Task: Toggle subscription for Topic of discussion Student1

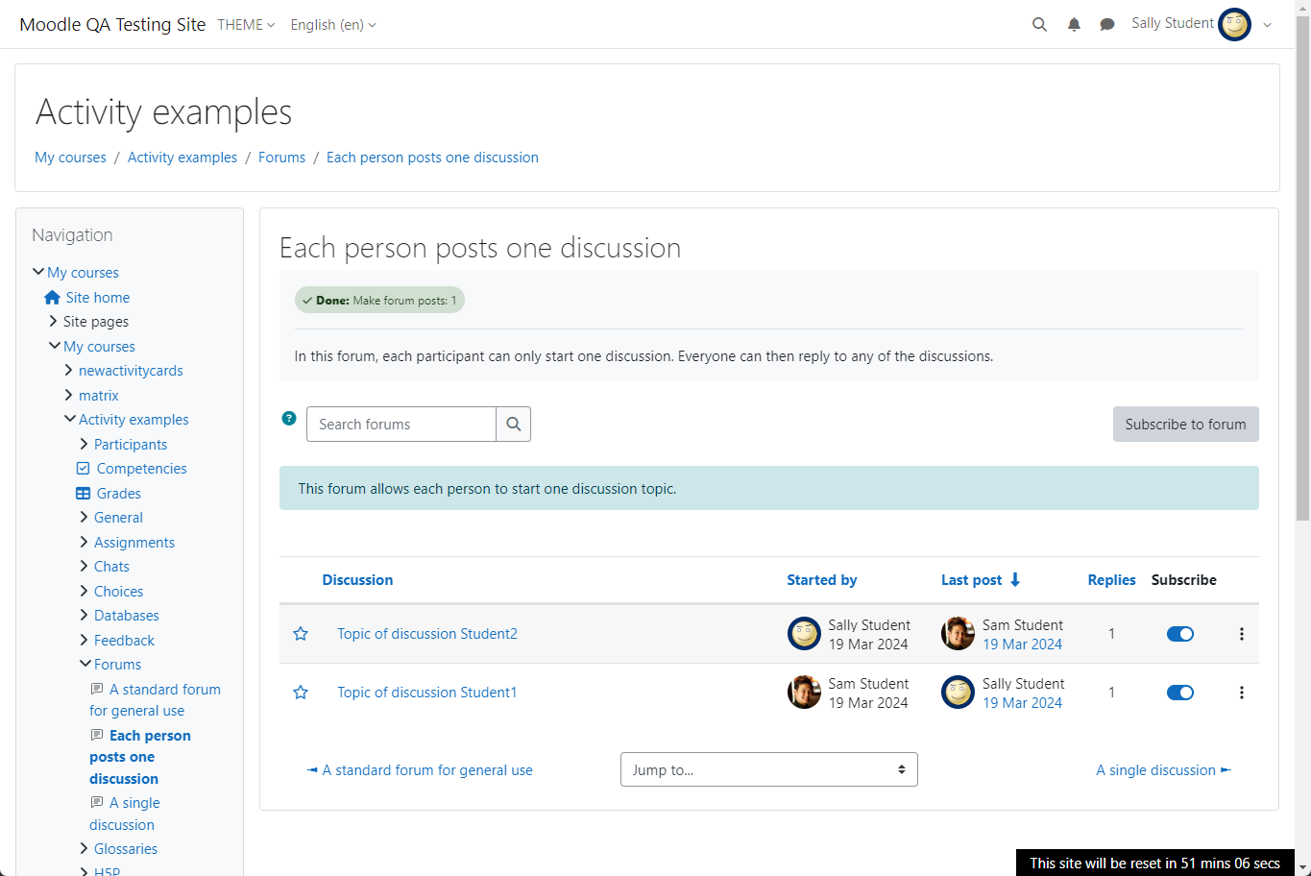Action: 1180,693
